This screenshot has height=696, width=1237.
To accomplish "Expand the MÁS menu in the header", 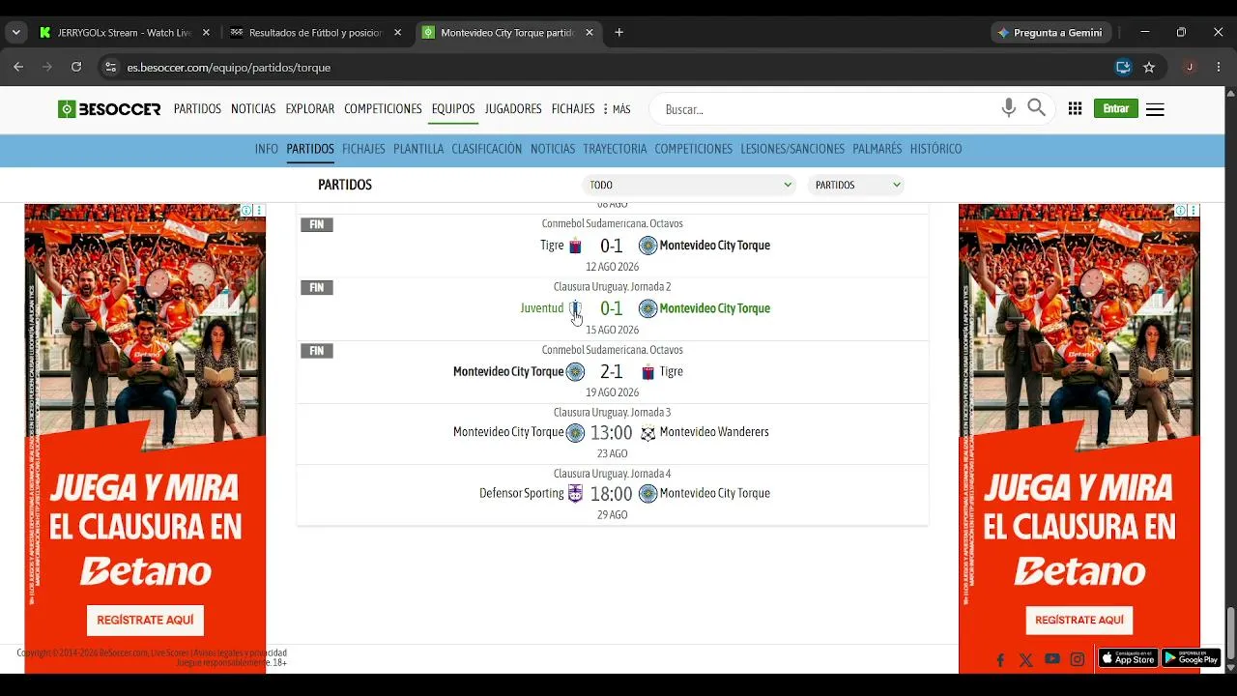I will [617, 109].
